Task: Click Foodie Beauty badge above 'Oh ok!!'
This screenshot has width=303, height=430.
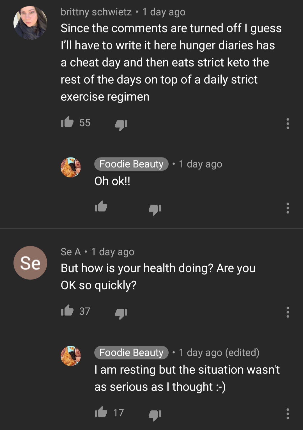Action: (x=131, y=164)
